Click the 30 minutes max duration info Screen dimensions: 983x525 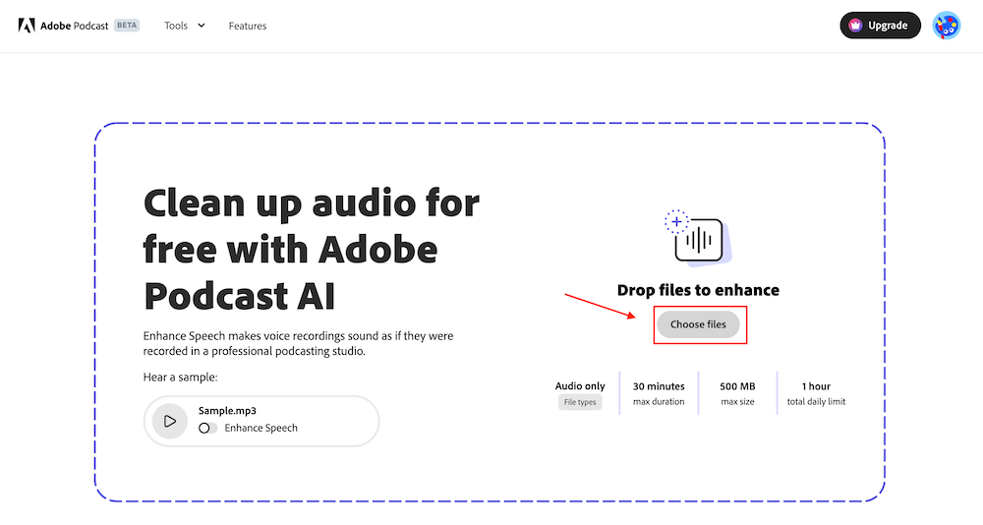(x=659, y=393)
